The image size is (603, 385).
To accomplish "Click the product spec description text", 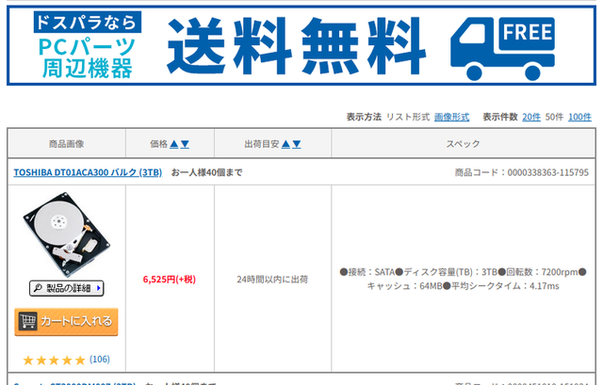I will click(463, 279).
